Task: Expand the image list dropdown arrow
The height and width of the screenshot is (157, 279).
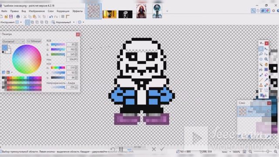Action: (167, 11)
